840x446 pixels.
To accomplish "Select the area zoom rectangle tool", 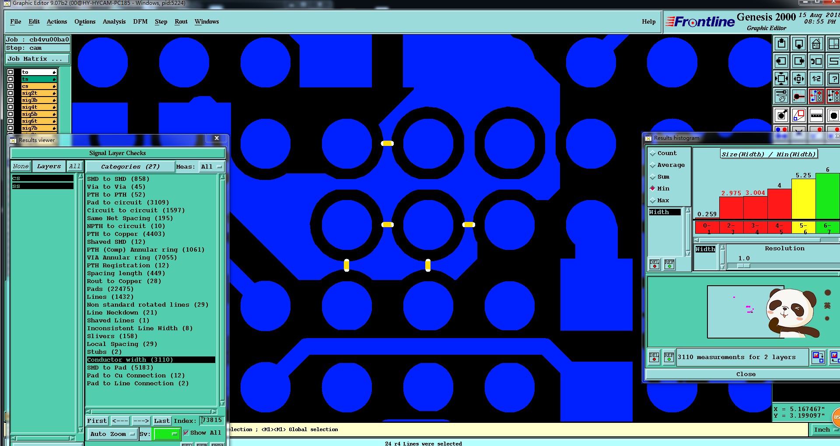I will (x=799, y=115).
